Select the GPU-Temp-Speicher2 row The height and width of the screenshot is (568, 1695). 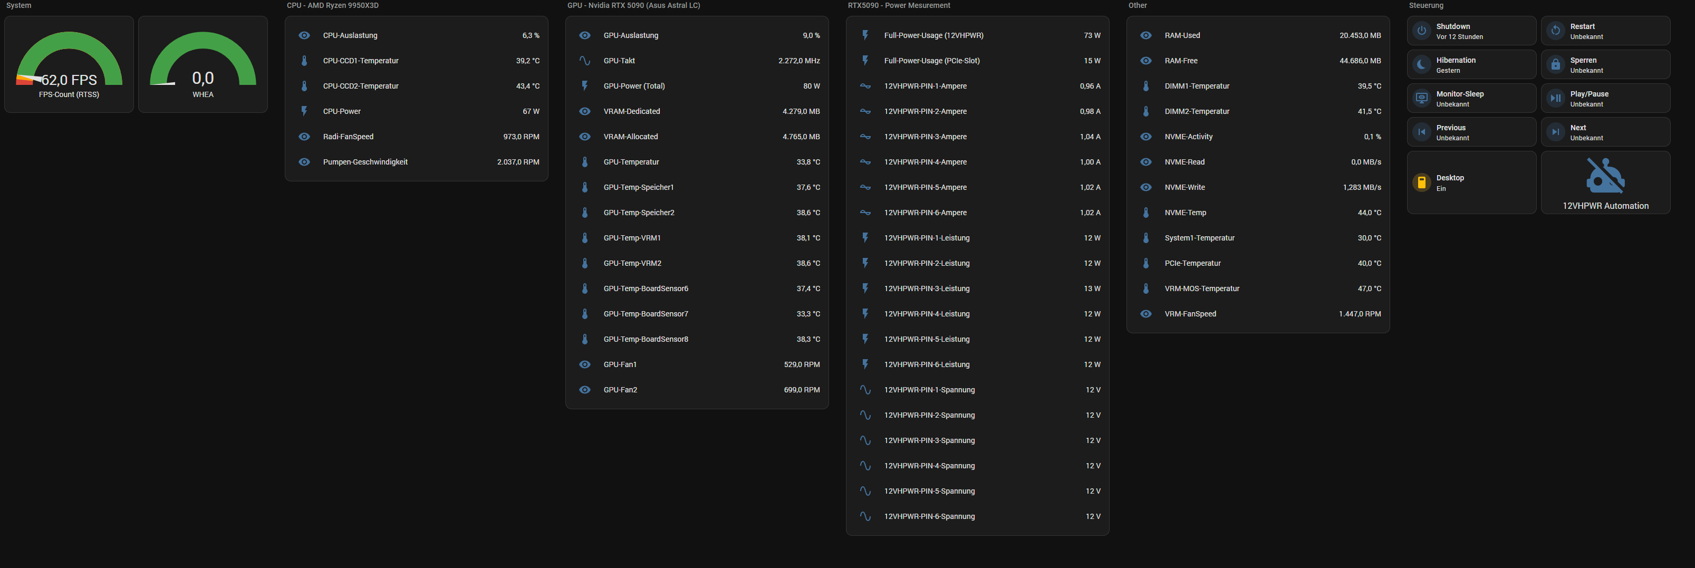(697, 213)
